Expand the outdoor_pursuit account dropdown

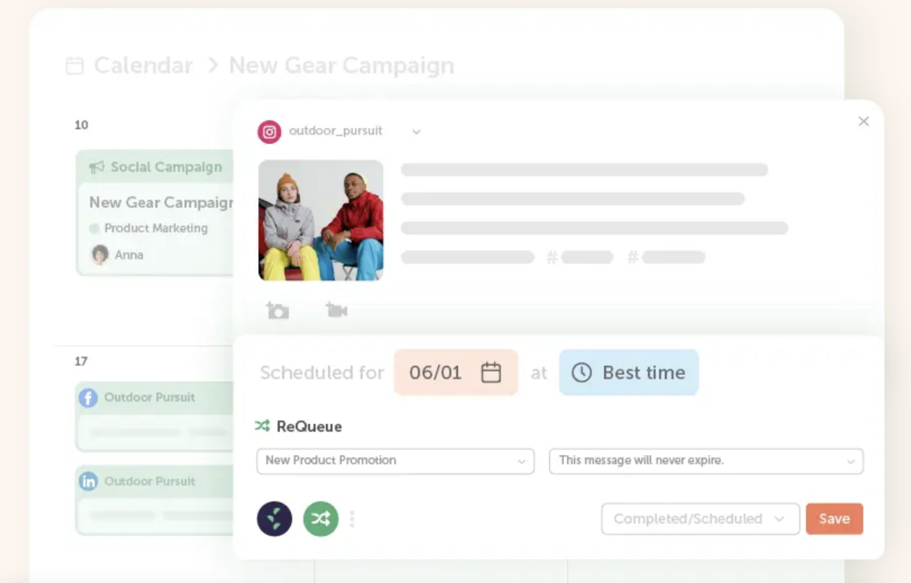coord(417,131)
